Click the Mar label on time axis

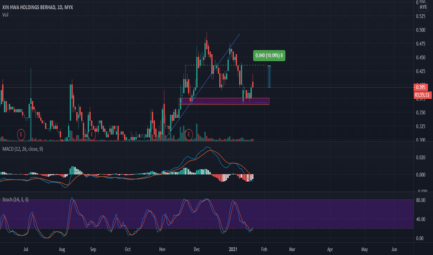(292, 249)
